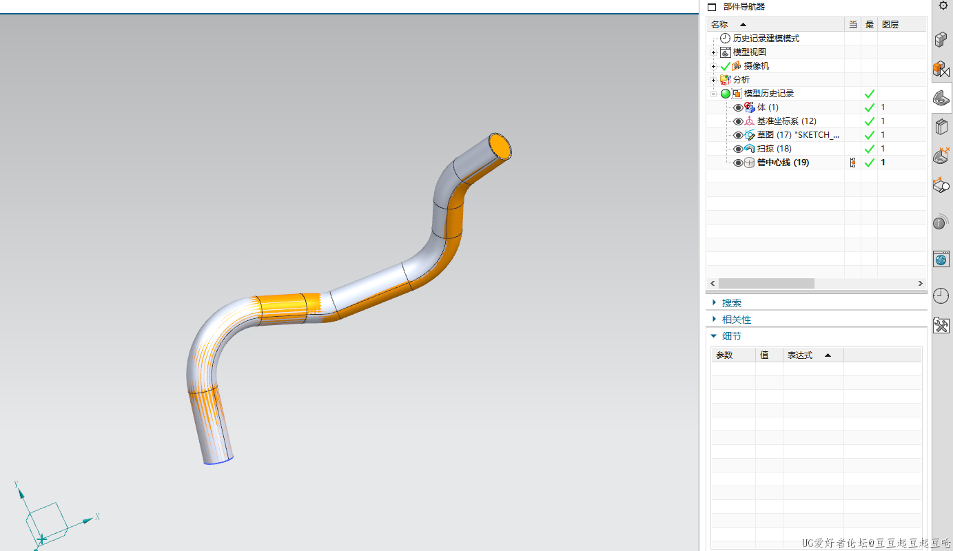Click the navigator horizontal scrollbar thumb
This screenshot has height=551, width=953.
click(766, 284)
